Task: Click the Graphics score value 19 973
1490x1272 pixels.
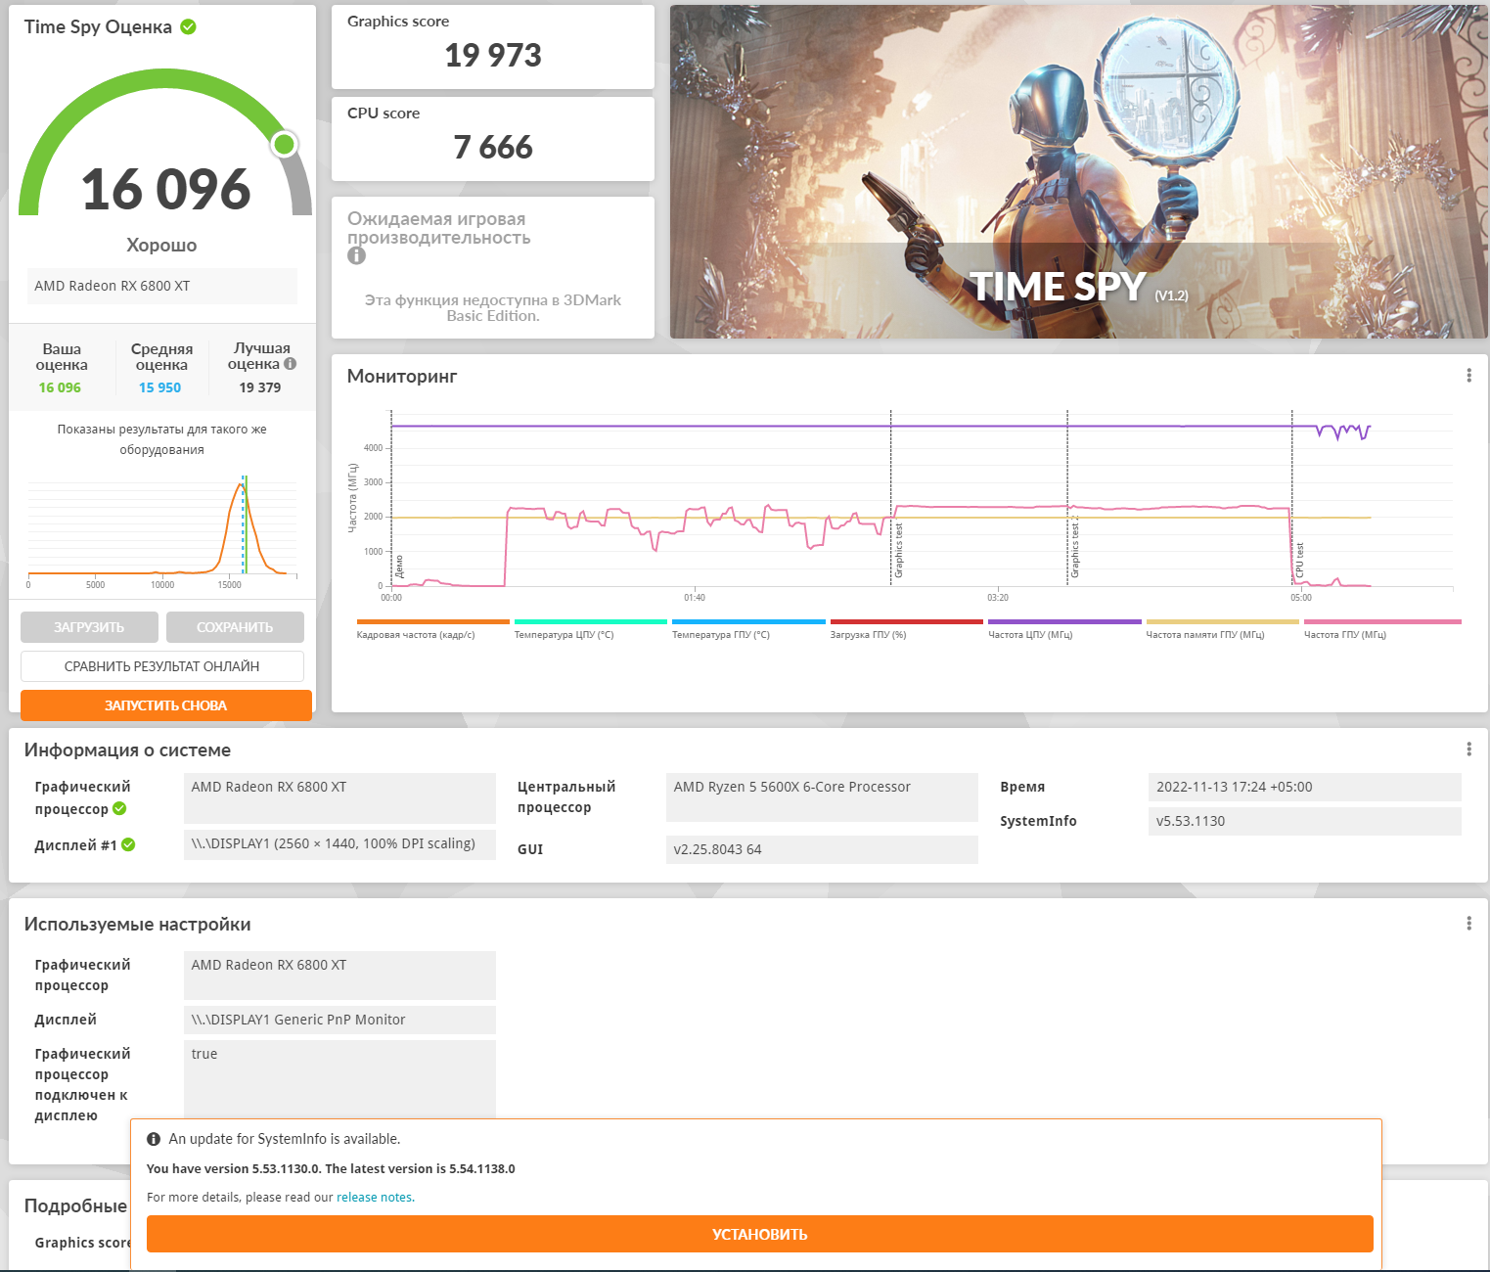Action: click(493, 56)
